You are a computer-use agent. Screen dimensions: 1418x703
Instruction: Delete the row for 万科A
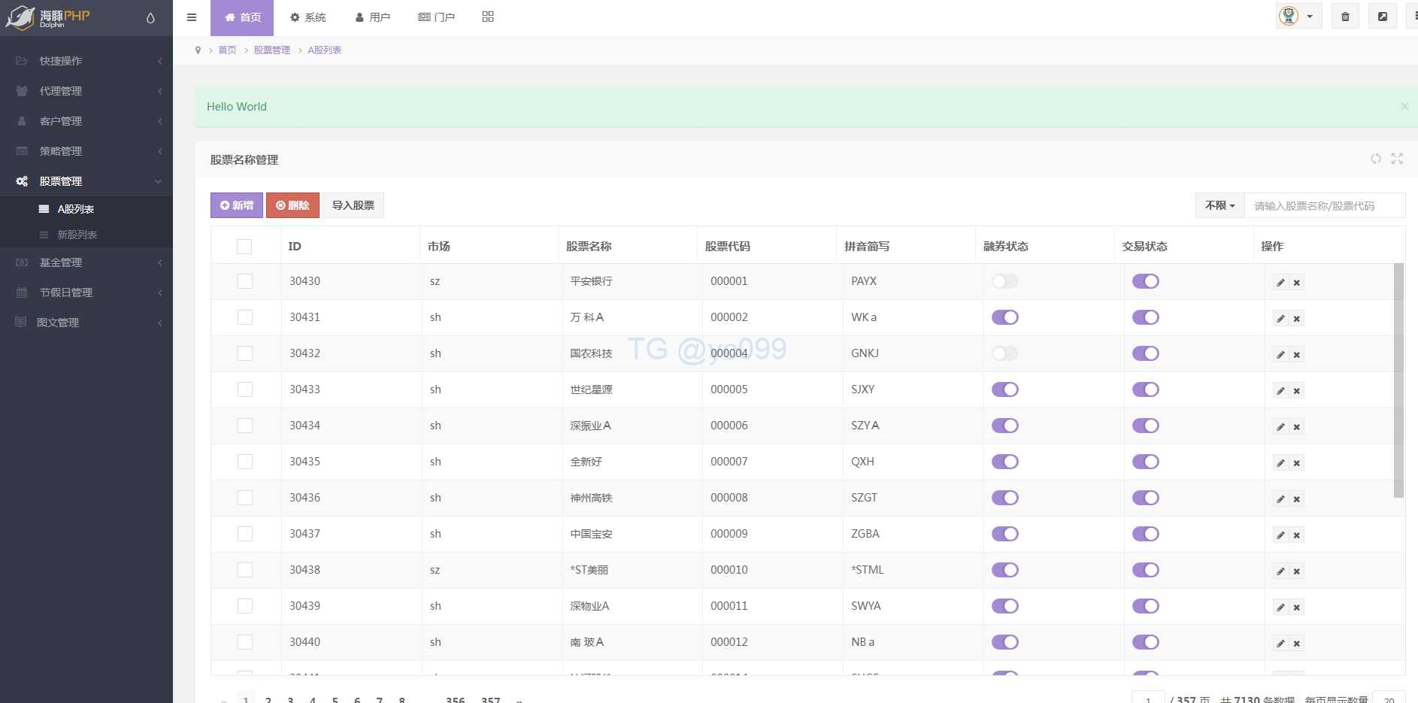click(x=1297, y=319)
